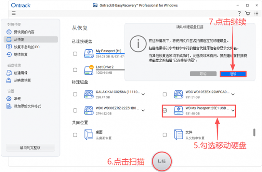Open the apps grid icon

256,13
